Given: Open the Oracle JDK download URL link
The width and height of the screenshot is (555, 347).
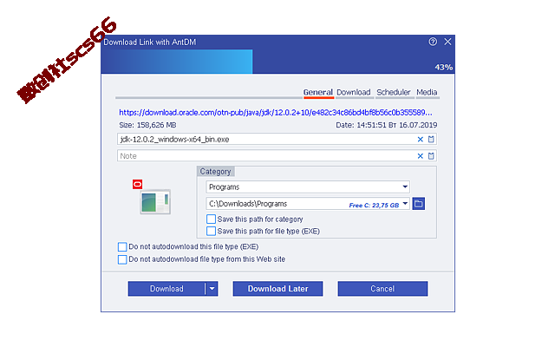Looking at the screenshot, I should click(276, 113).
